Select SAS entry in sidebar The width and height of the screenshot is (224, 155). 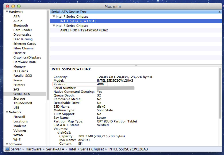coord(16,89)
